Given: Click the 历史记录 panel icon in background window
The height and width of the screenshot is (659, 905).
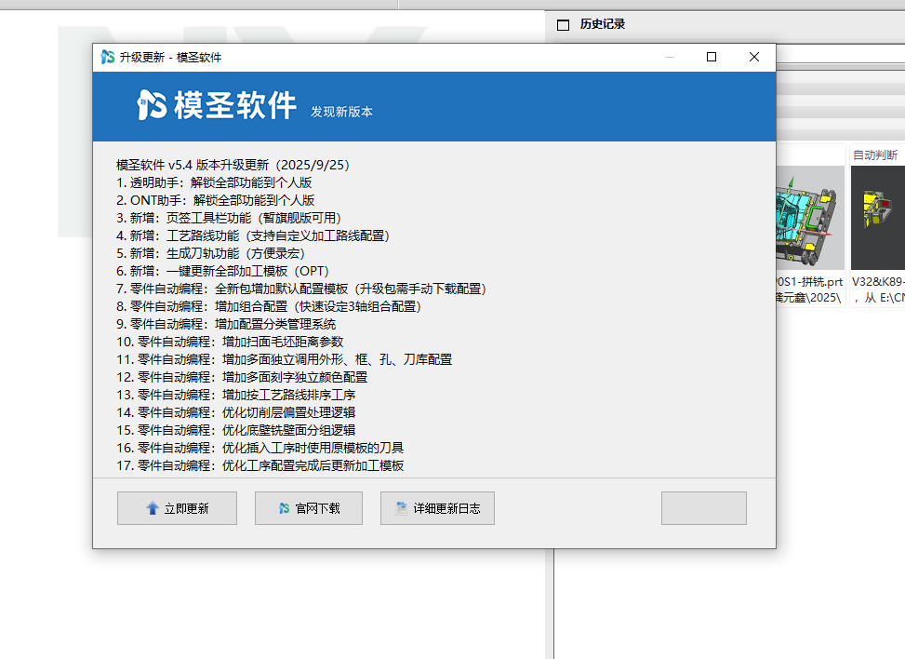Looking at the screenshot, I should [563, 25].
